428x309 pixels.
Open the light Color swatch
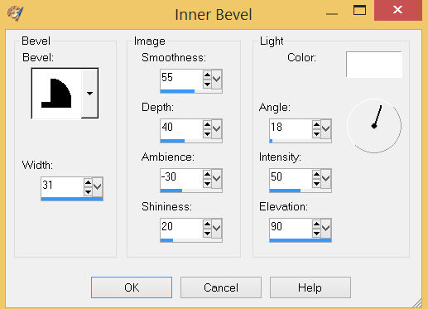click(x=374, y=65)
